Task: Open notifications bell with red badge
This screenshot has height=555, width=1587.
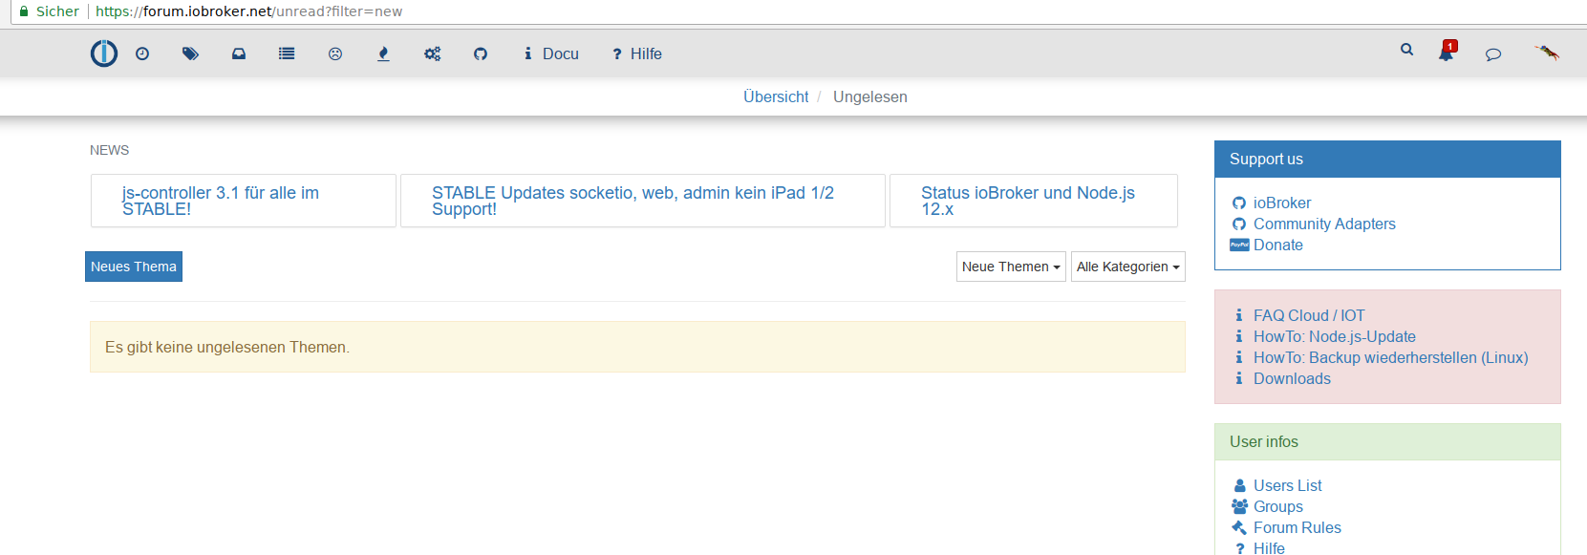Action: tap(1448, 52)
